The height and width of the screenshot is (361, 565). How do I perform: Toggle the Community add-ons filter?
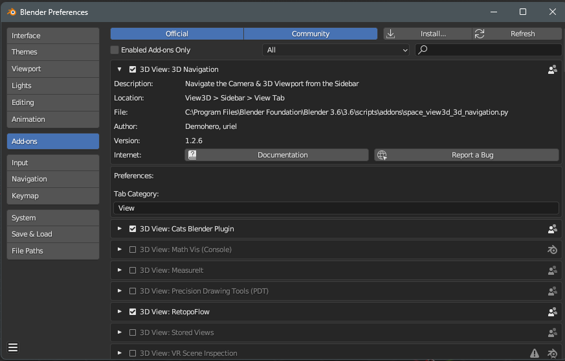pos(311,34)
